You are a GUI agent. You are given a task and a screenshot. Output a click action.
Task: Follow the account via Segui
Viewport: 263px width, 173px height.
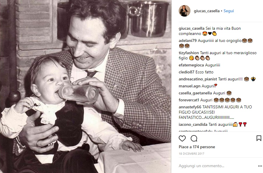229,11
